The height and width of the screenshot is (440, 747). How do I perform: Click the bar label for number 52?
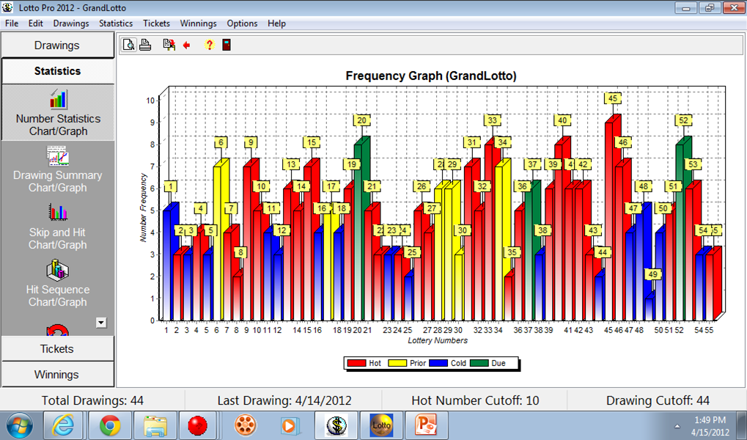[x=683, y=120]
